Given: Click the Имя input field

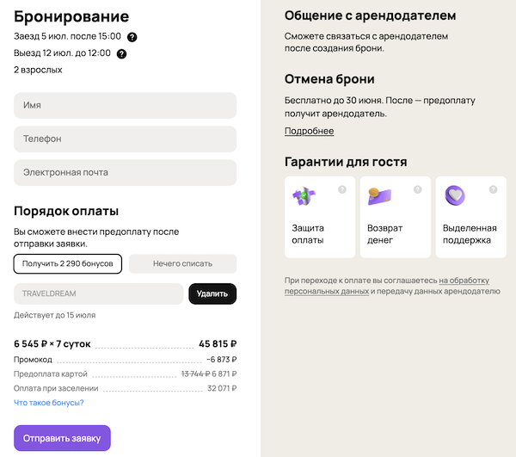Looking at the screenshot, I should coord(125,105).
